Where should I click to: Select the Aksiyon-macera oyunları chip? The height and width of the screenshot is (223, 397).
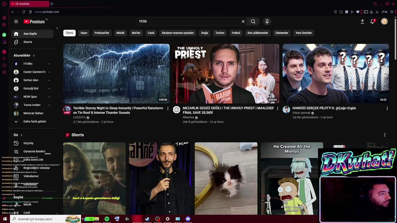point(178,33)
